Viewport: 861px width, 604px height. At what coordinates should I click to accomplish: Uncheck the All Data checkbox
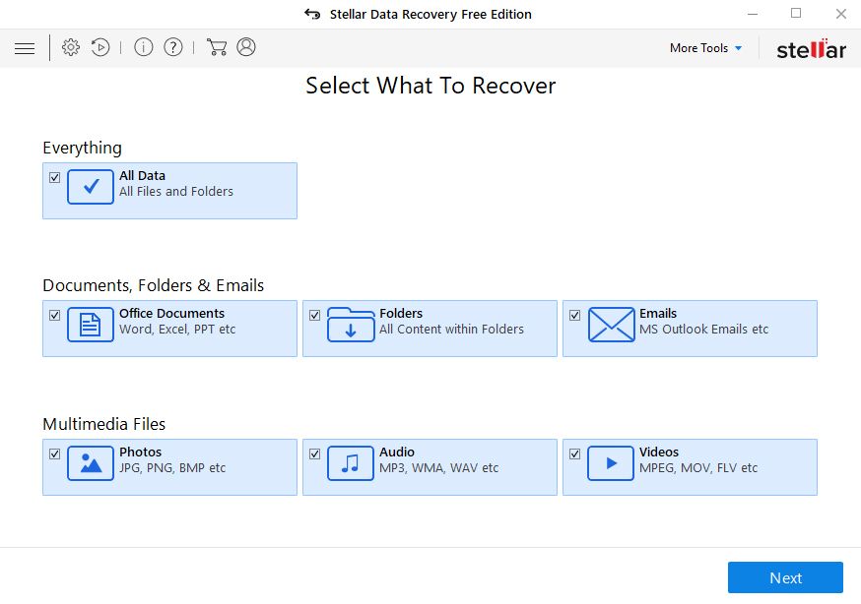click(x=53, y=176)
